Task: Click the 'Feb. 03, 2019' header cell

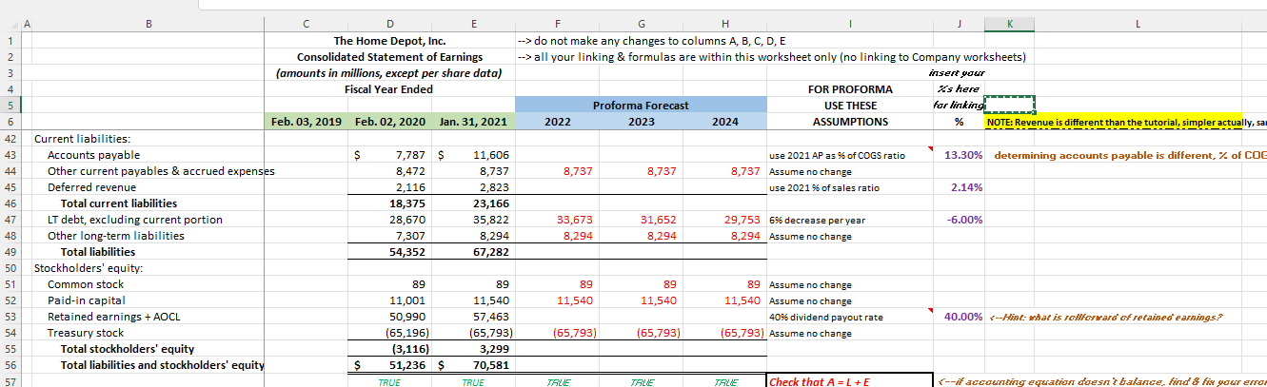Action: (x=307, y=122)
